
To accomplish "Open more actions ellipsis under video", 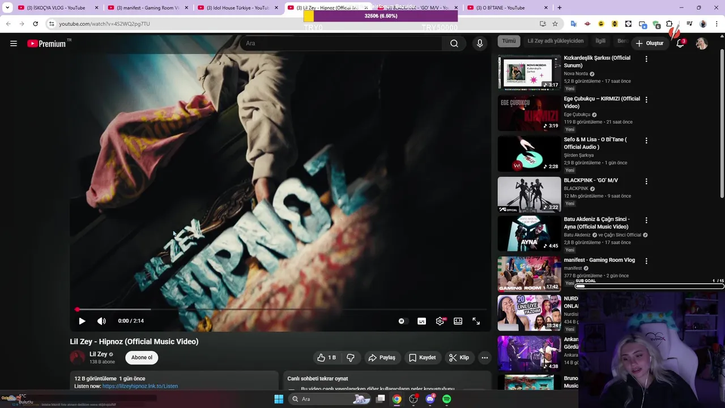I will pyautogui.click(x=484, y=358).
